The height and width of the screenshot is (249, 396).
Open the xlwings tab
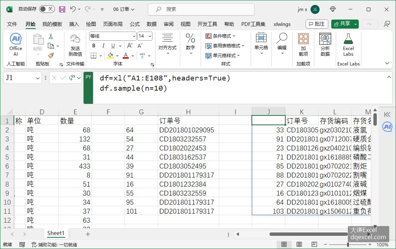click(282, 24)
